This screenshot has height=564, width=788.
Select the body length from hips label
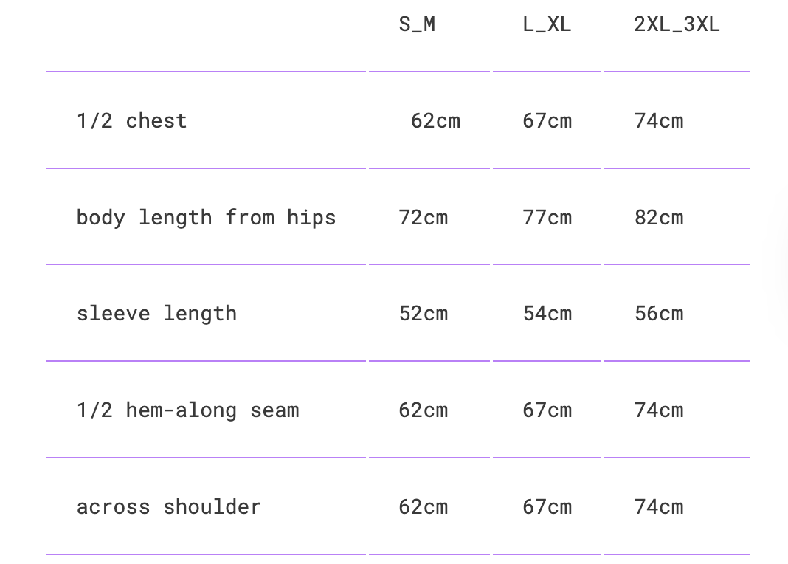pyautogui.click(x=206, y=218)
